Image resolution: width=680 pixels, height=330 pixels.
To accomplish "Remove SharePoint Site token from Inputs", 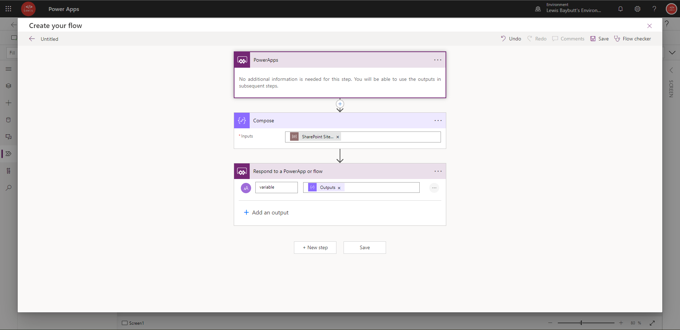I will (338, 137).
